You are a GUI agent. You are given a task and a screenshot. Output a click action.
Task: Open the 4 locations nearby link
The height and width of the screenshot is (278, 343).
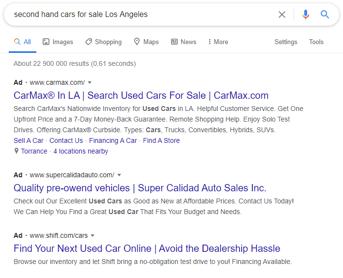coord(81,151)
